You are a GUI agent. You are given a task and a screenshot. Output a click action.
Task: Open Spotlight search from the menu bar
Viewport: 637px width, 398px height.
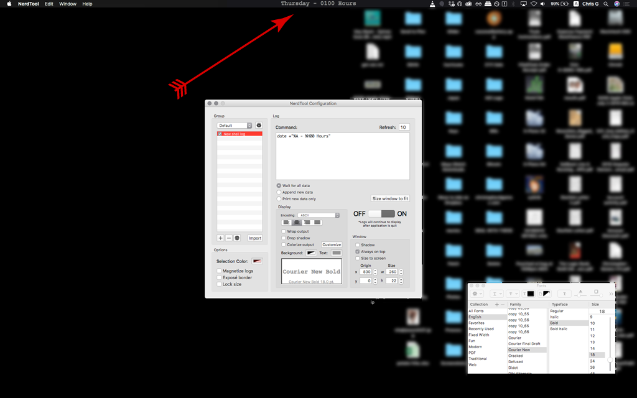coord(605,4)
